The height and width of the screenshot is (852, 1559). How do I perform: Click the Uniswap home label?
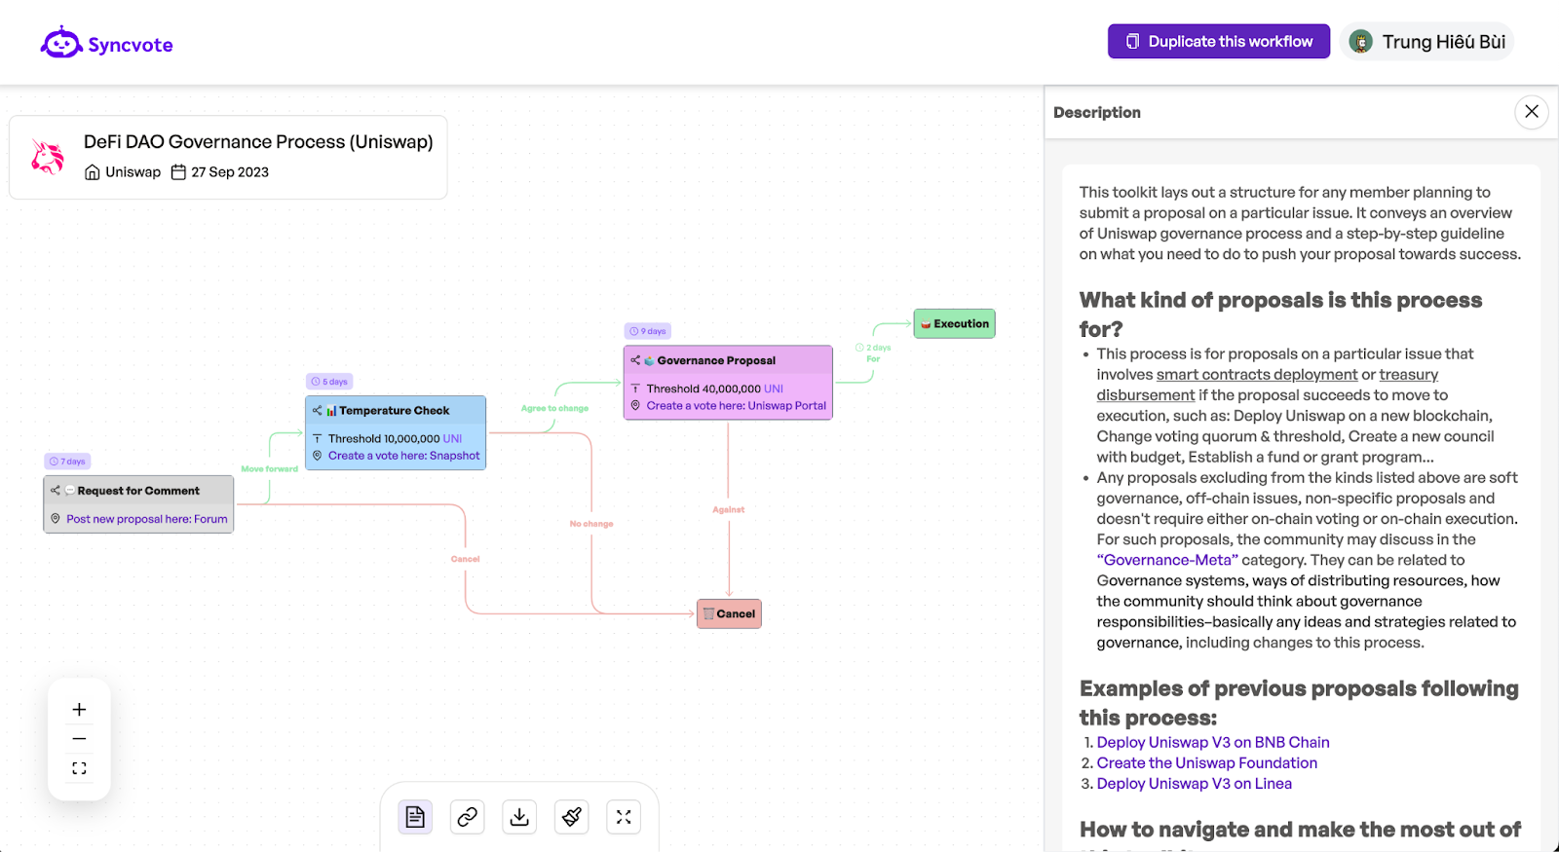tap(123, 172)
